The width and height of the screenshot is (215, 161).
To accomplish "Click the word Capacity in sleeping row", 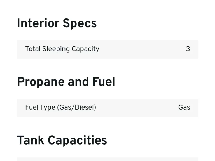I will 85,49.
